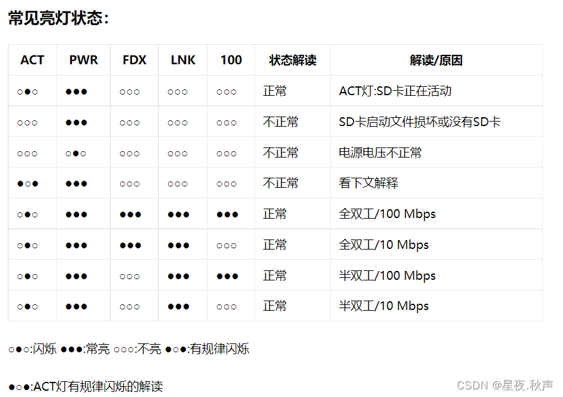Click the FDX dots in 全双工/10 Mbps row
Screen dimensions: 563x397
(x=131, y=246)
